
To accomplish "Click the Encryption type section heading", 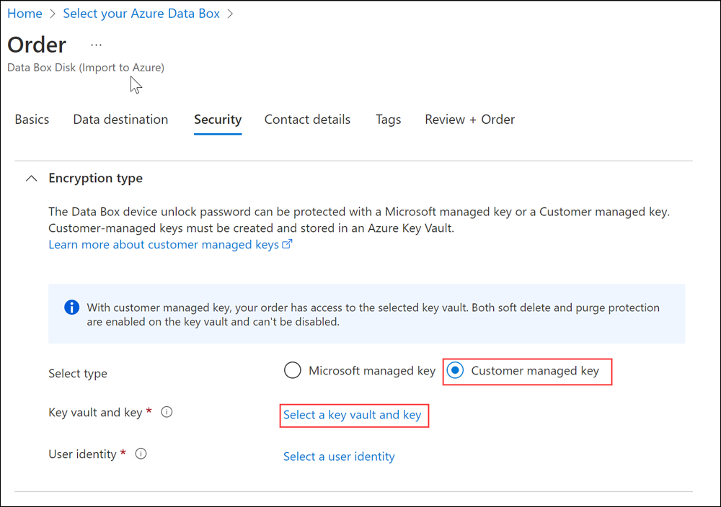I will [x=95, y=179].
